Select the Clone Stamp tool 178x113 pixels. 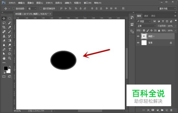click(4, 36)
